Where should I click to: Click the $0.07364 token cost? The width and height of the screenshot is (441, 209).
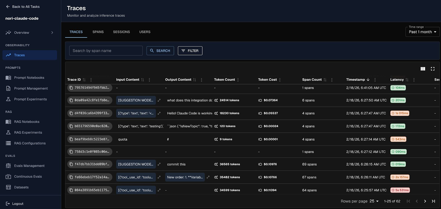268,100
